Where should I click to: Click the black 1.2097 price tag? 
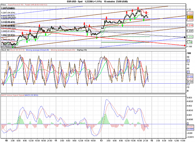coord(190,31)
